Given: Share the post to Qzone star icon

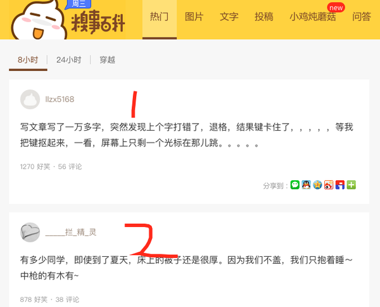Looking at the screenshot, I should click(317, 185).
